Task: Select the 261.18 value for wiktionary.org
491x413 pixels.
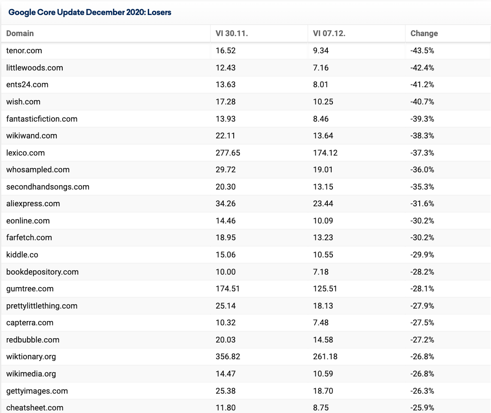Action: [x=325, y=357]
